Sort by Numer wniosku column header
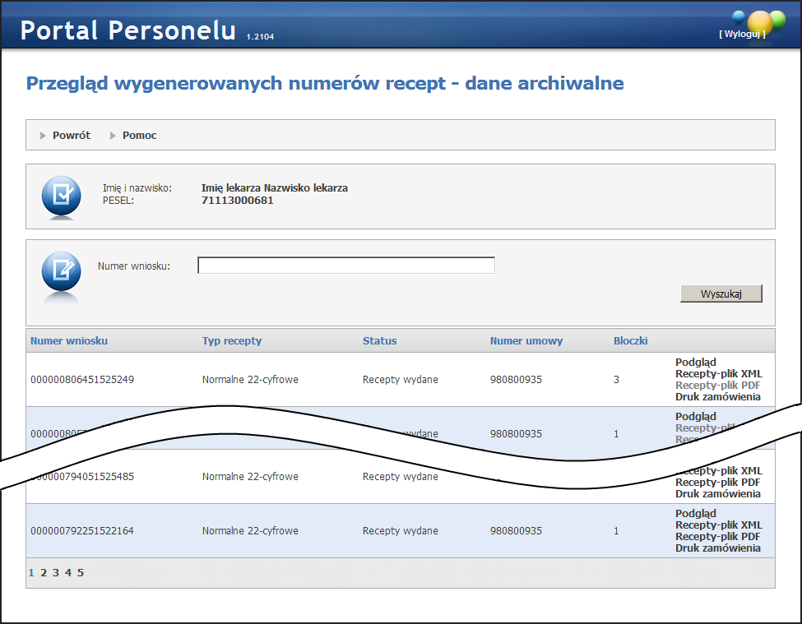This screenshot has height=624, width=802. tap(69, 341)
